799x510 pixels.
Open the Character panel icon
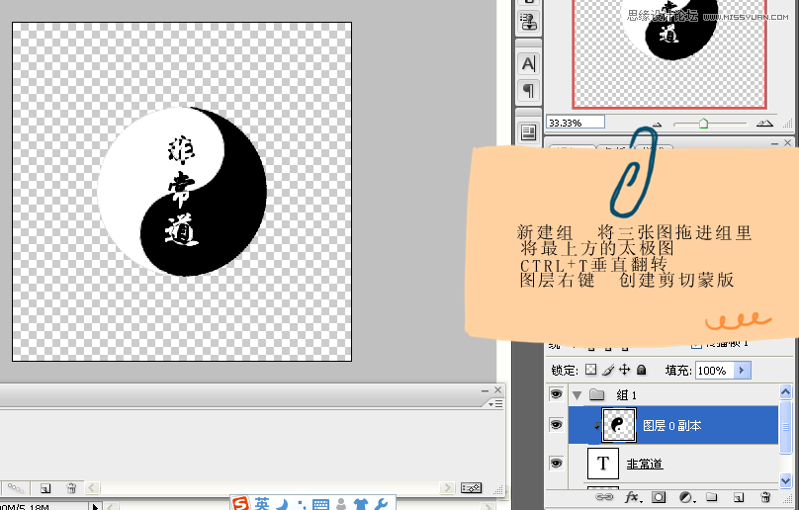529,63
